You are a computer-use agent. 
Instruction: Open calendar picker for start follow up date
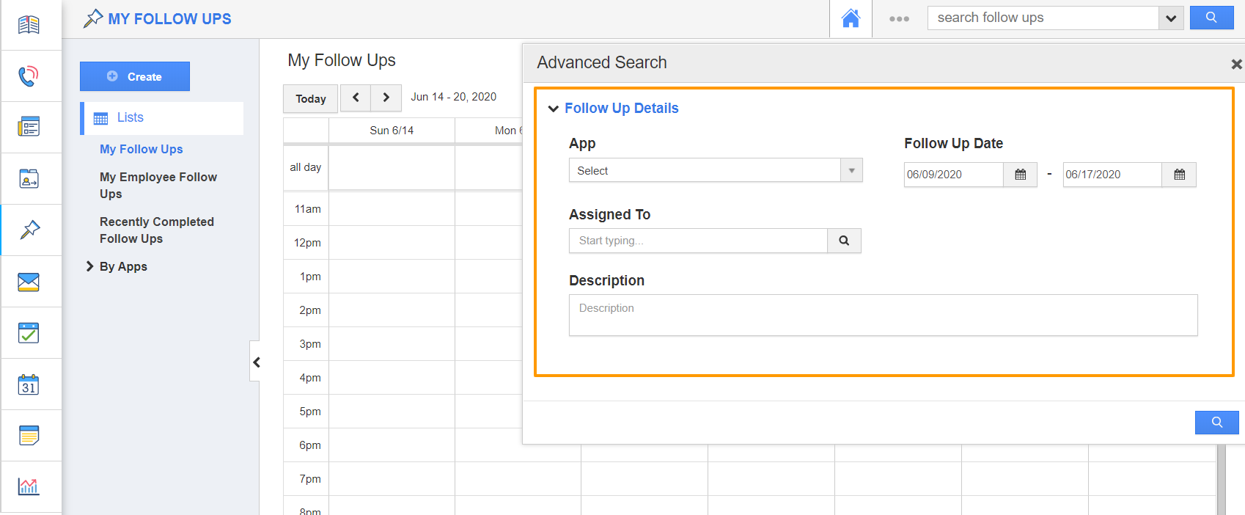(1020, 175)
